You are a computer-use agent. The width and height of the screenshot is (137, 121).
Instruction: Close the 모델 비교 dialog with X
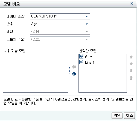[x=132, y=4]
